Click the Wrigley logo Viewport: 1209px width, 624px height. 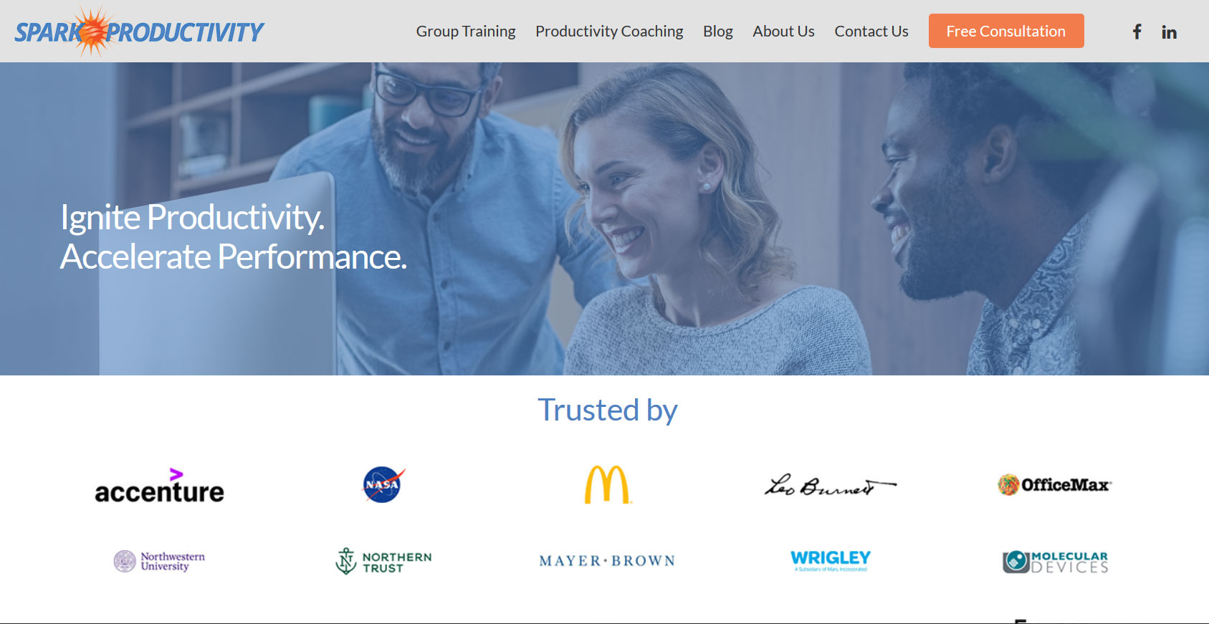(831, 560)
